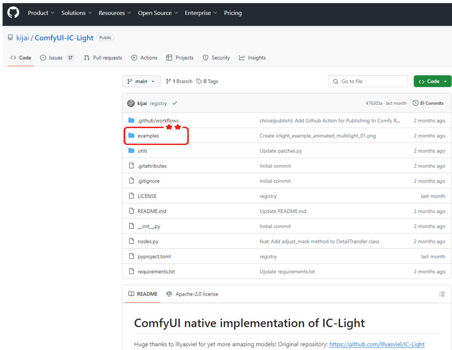This screenshot has width=452, height=350.
Task: Open the LICENSE file
Action: pyautogui.click(x=147, y=196)
